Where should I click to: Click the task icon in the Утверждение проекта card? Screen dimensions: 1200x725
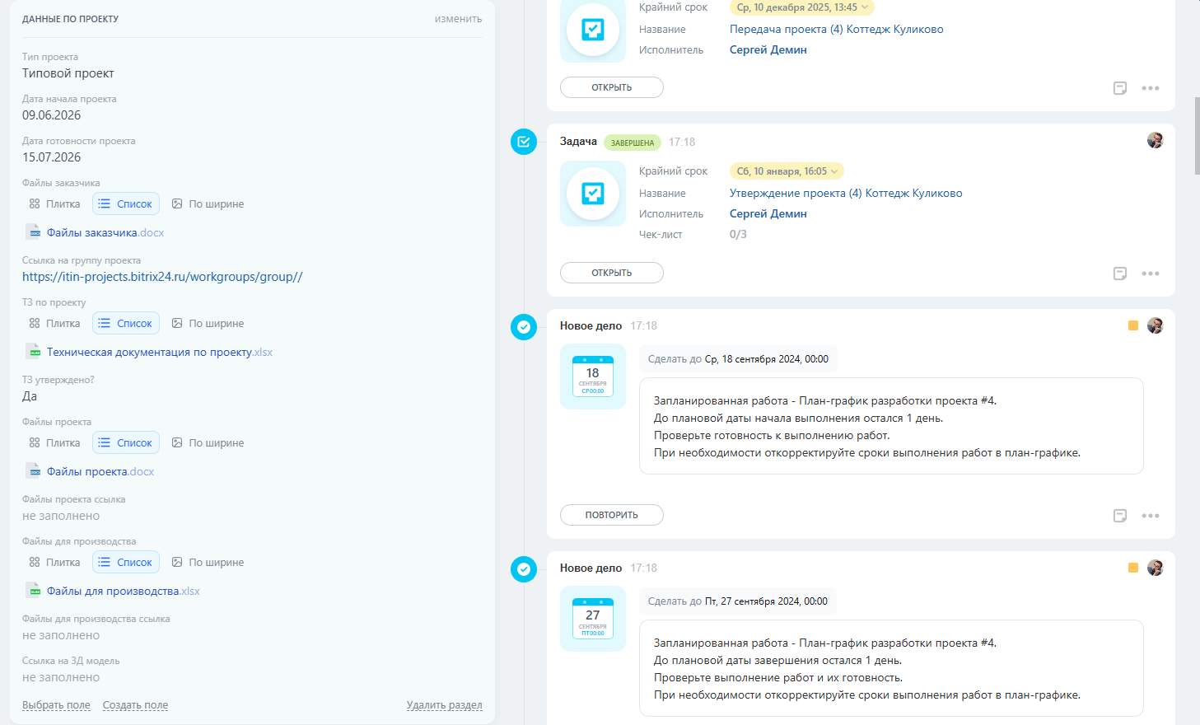pos(593,194)
